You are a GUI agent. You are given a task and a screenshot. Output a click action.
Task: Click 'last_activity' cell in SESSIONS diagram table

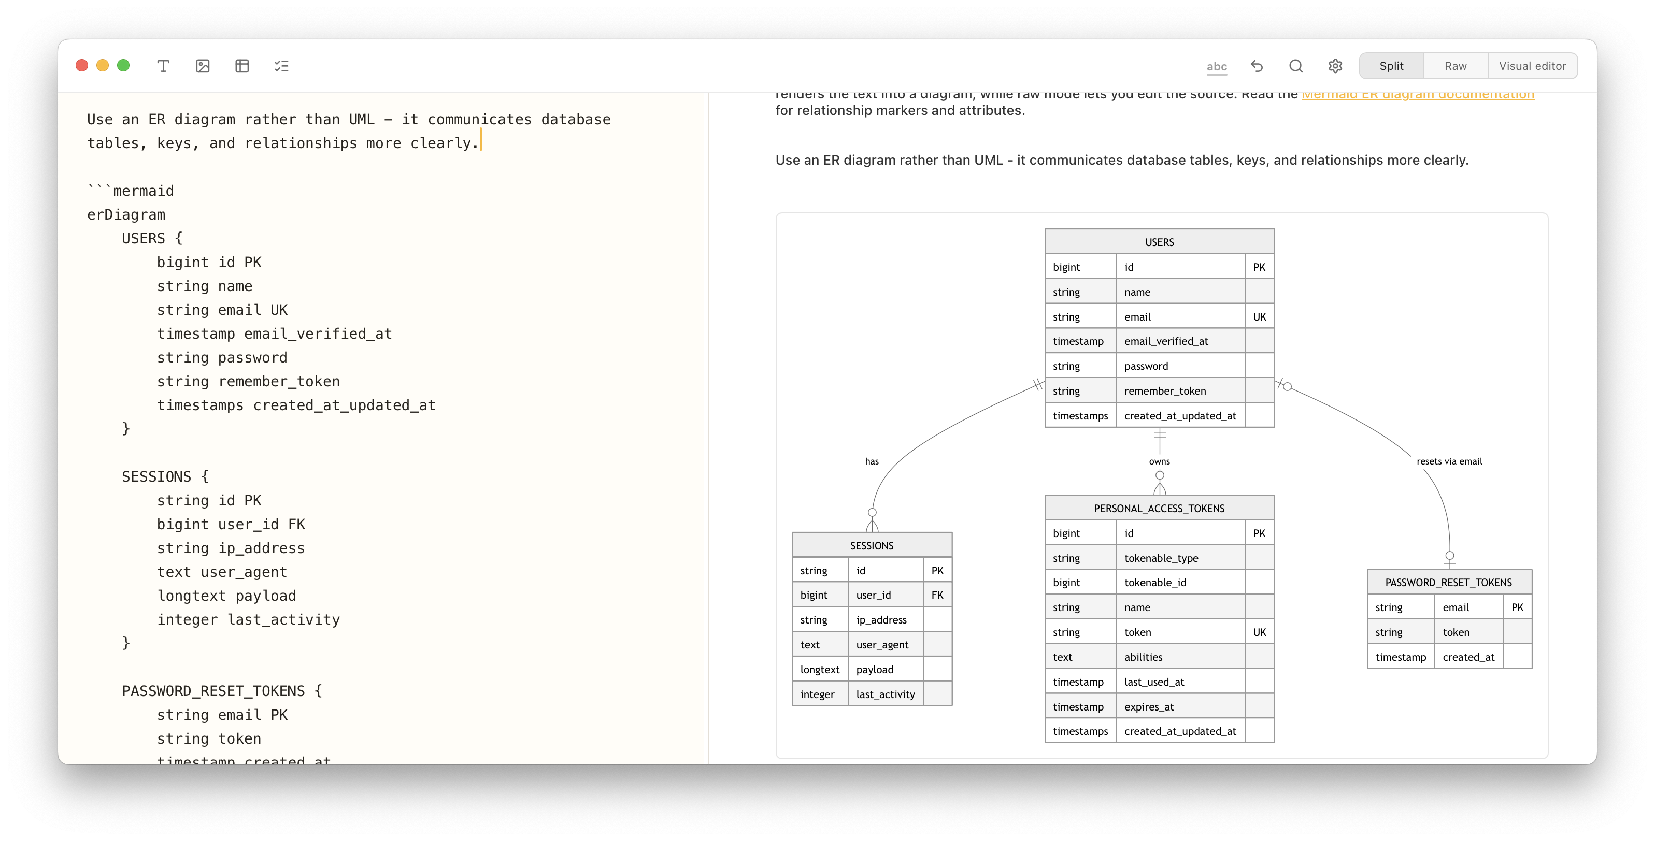886,694
